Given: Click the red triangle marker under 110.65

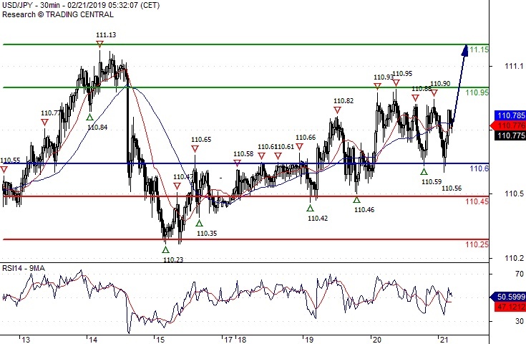Looking at the screenshot, I should pyautogui.click(x=195, y=148).
